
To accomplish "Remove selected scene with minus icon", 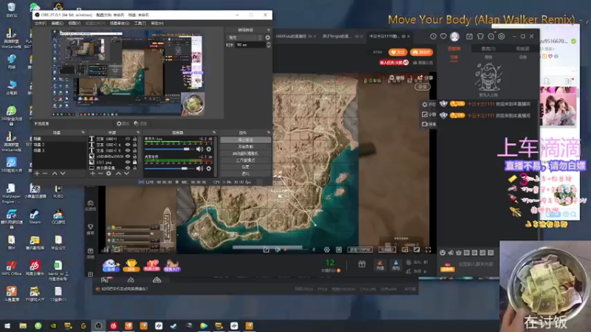I will [45, 173].
